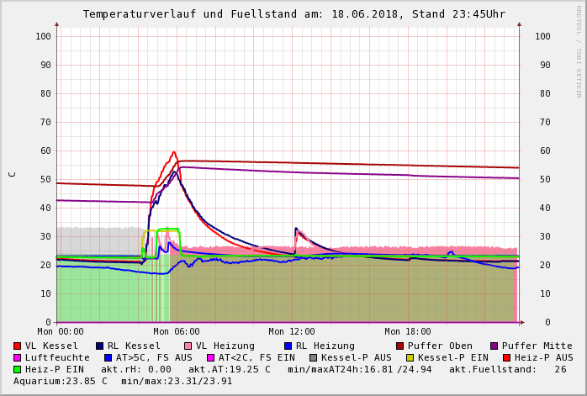Click the dark blue RL Kessel legend swatch

(x=99, y=346)
